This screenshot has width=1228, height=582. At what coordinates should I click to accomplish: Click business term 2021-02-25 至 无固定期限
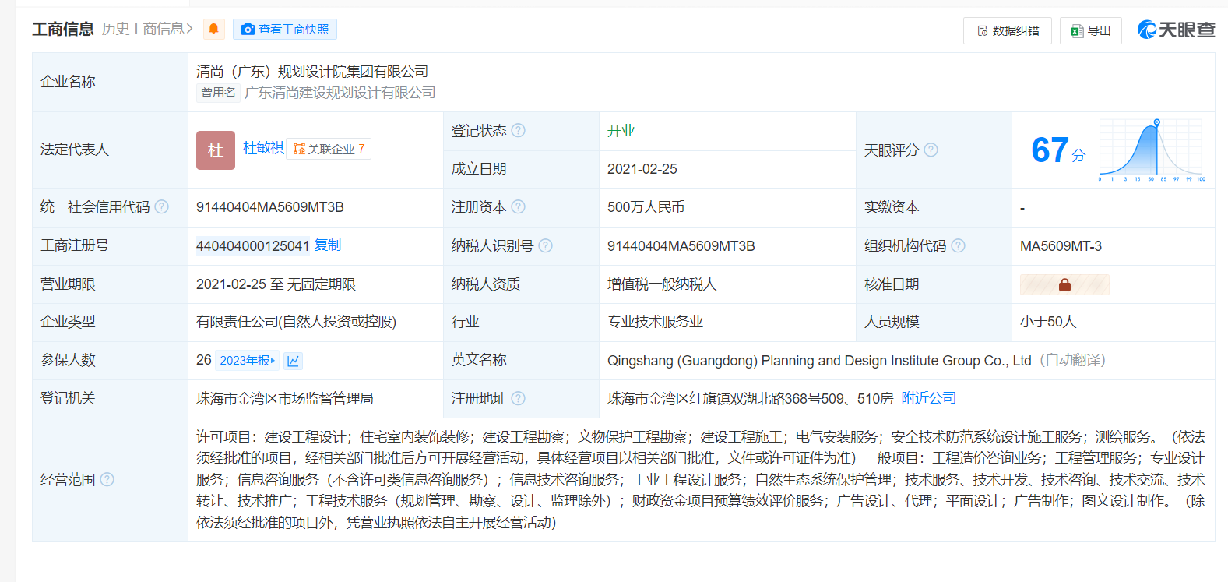pyautogui.click(x=276, y=284)
